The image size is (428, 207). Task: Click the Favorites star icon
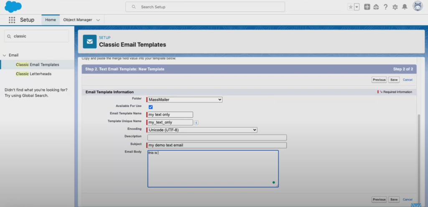351,7
